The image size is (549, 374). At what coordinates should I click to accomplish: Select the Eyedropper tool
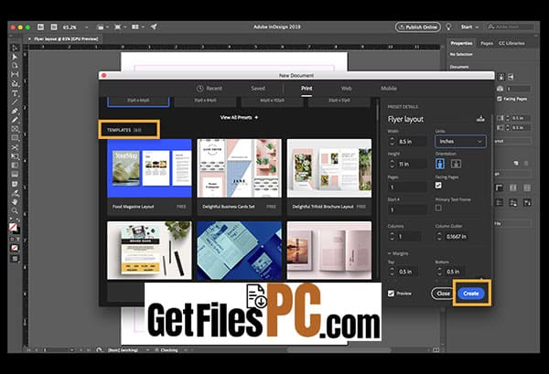pos(15,193)
